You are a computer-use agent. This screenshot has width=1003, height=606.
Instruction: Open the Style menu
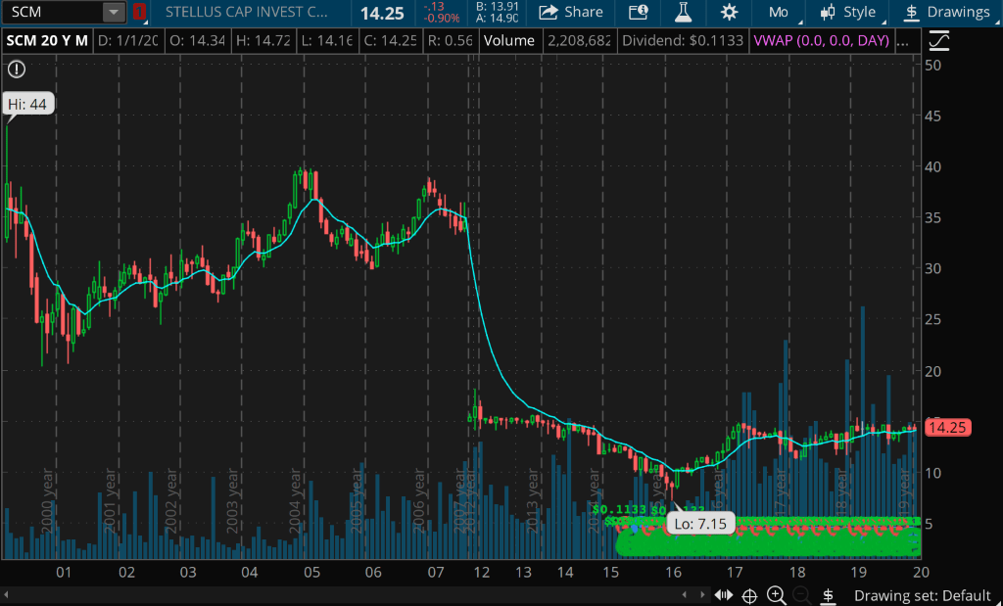click(847, 13)
